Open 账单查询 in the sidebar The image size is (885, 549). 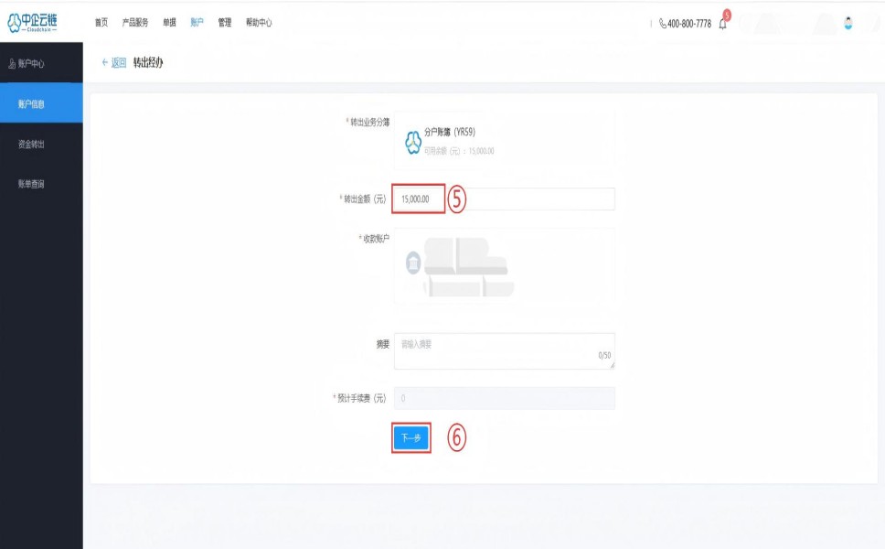[31, 184]
